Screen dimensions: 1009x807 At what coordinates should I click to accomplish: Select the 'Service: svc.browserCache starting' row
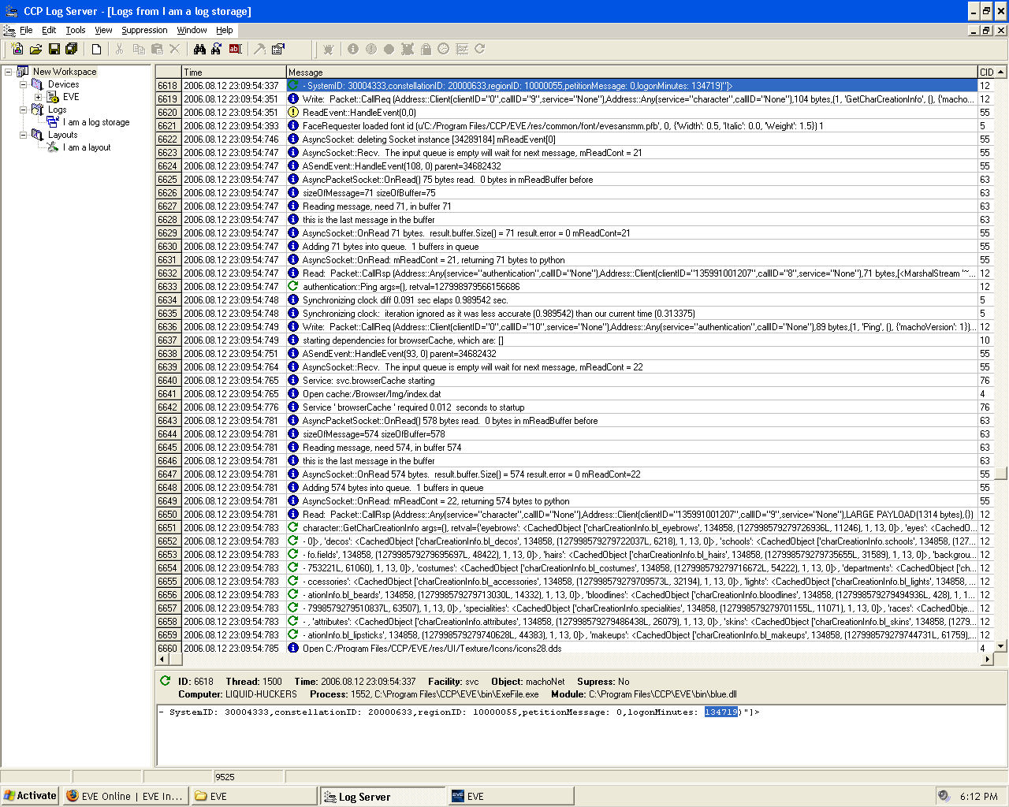tap(575, 381)
